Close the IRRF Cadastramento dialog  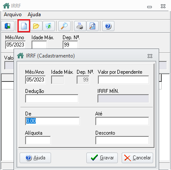[150, 56]
